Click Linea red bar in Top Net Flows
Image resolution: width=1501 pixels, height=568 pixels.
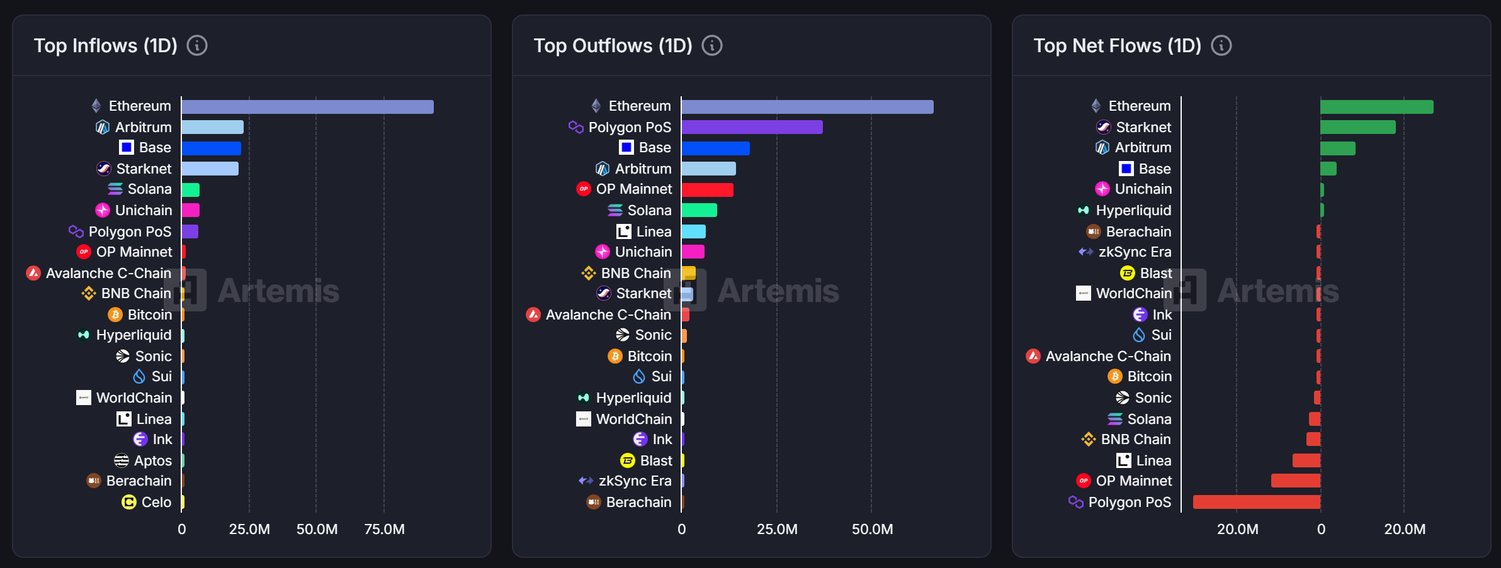(x=1306, y=460)
